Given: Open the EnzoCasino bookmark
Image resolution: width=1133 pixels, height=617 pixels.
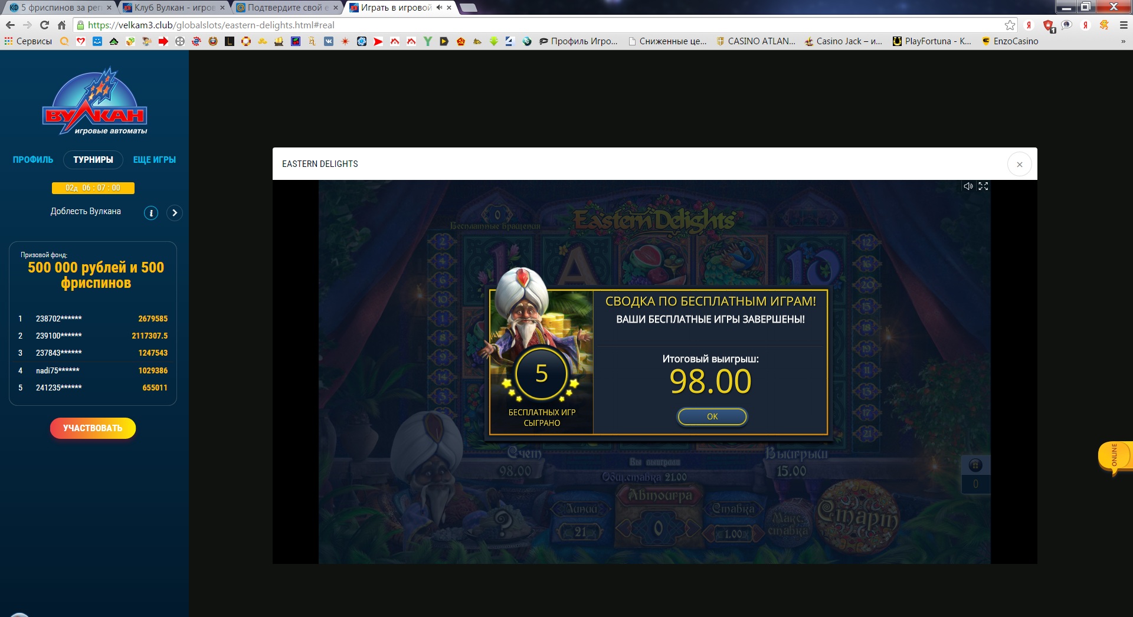Looking at the screenshot, I should (x=1010, y=41).
